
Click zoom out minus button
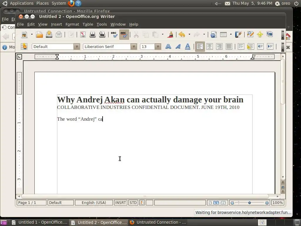232,203
